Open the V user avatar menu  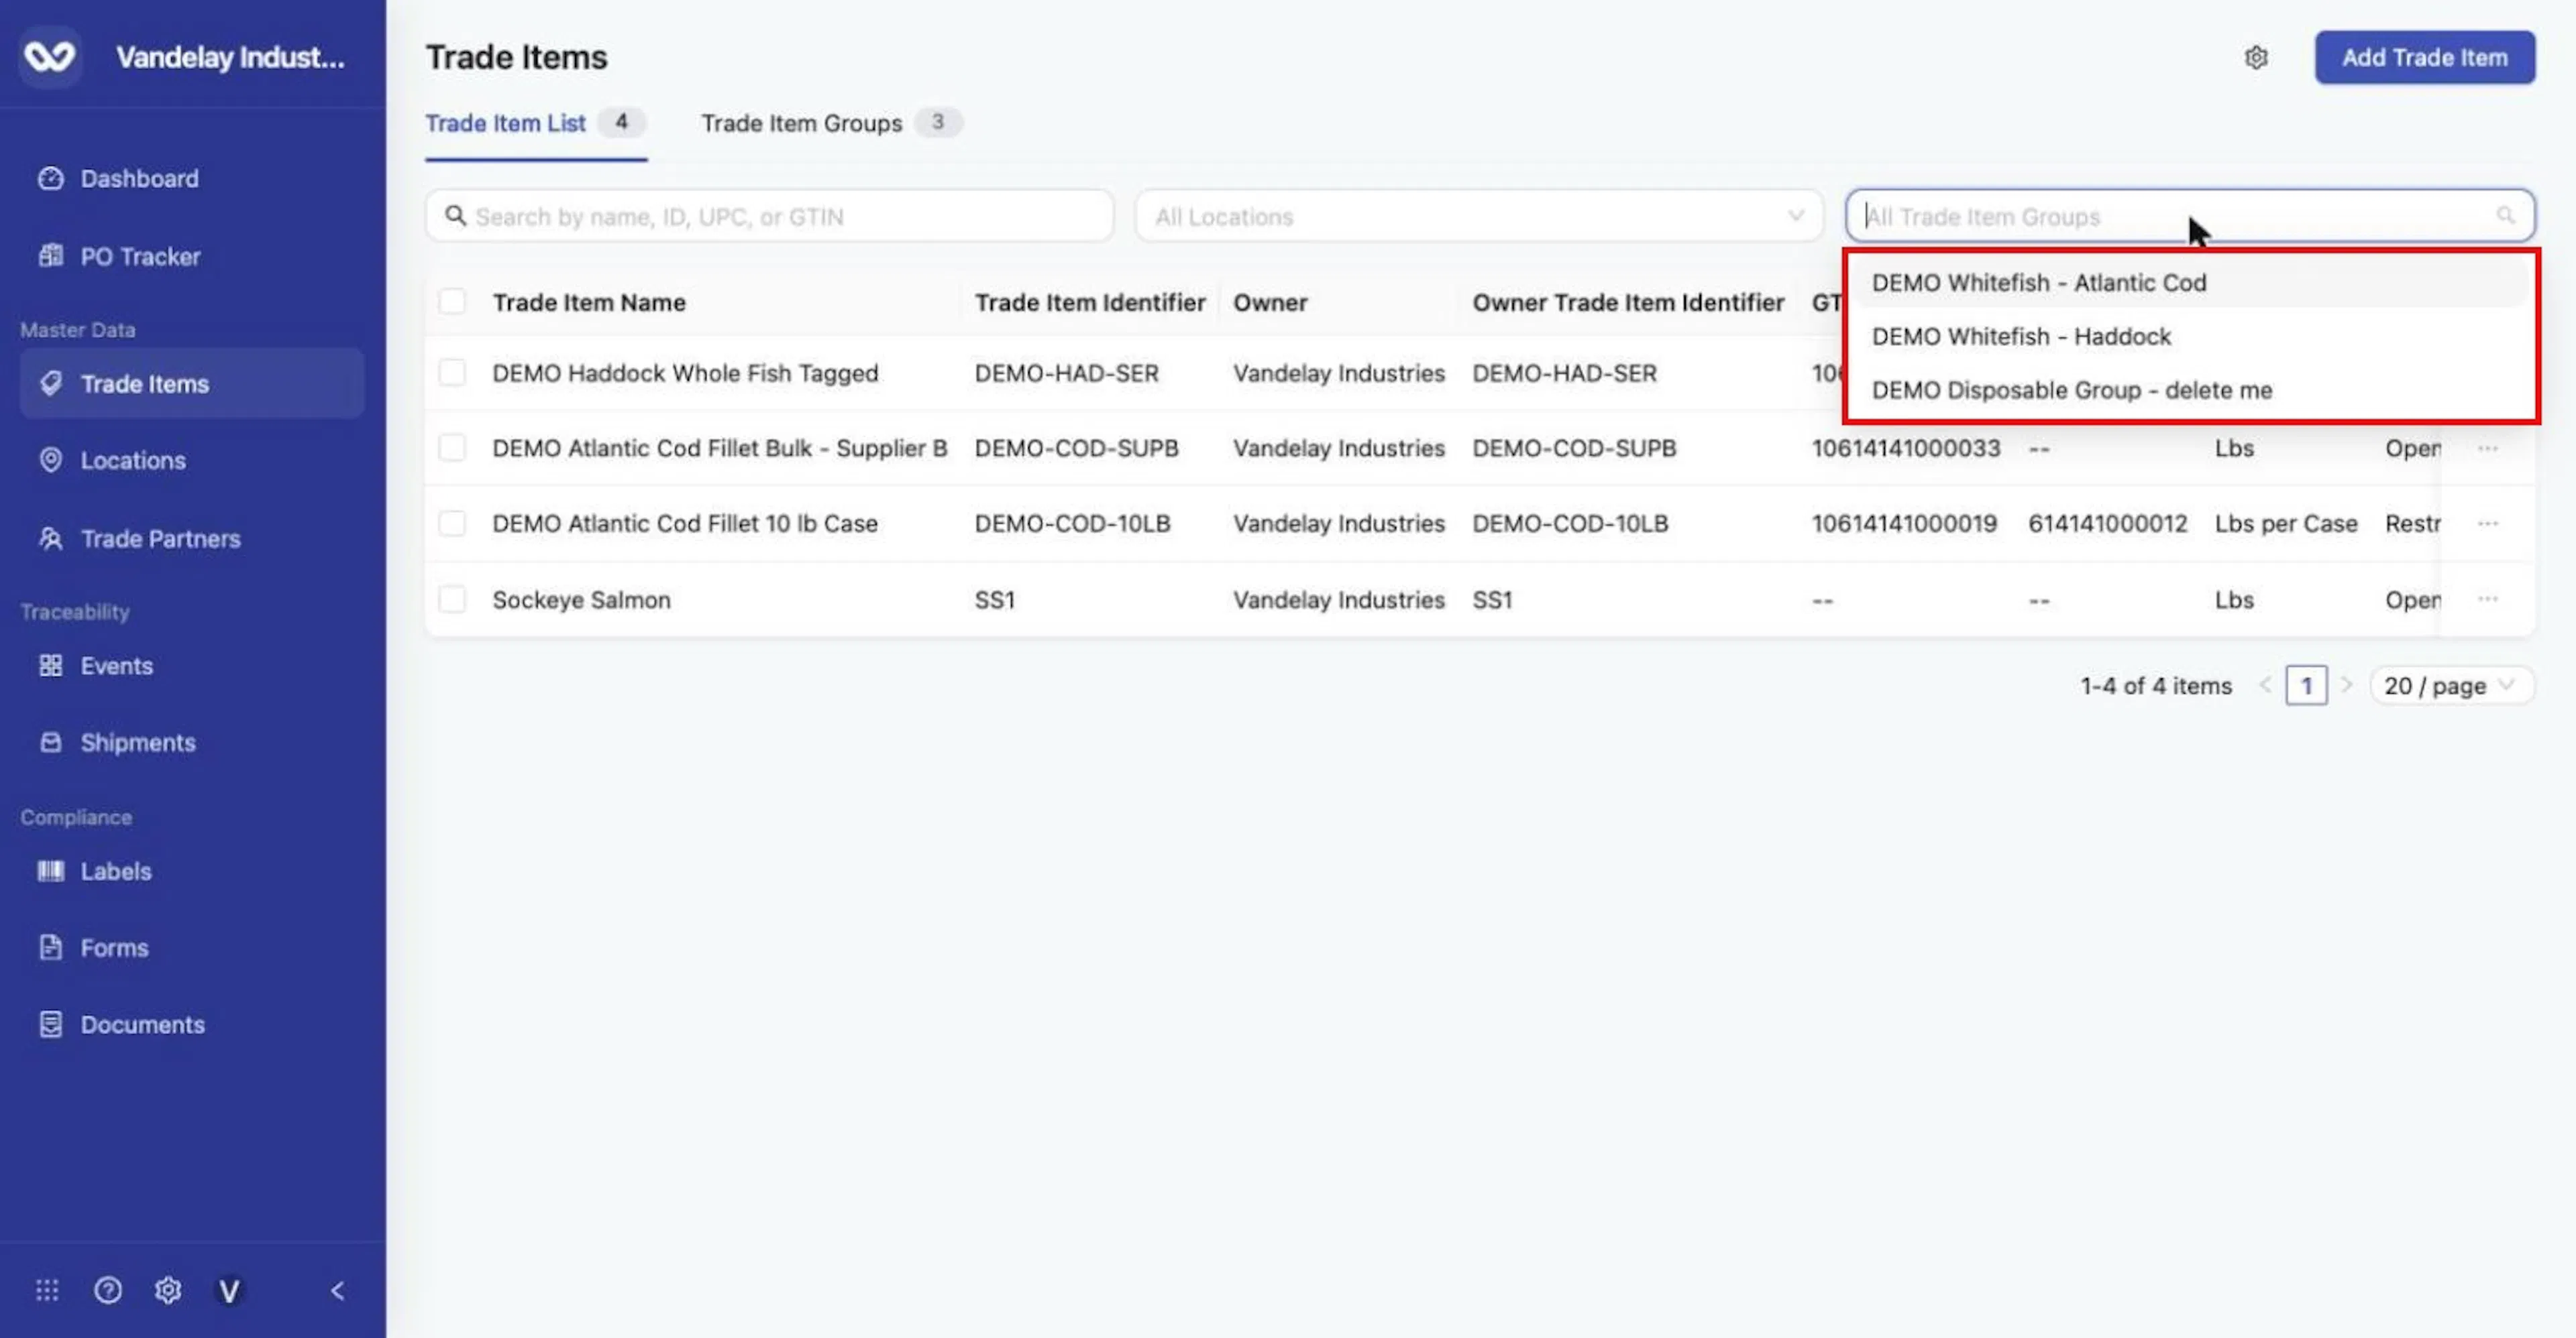229,1291
